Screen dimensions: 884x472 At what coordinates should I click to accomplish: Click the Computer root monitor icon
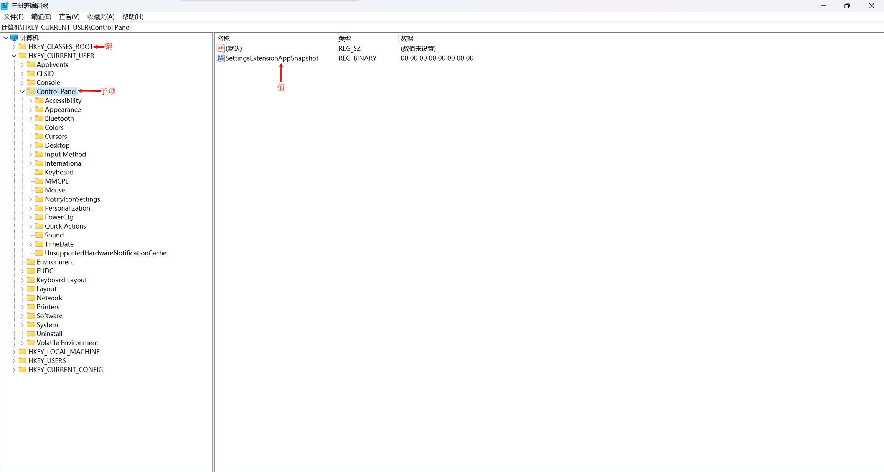click(x=14, y=38)
